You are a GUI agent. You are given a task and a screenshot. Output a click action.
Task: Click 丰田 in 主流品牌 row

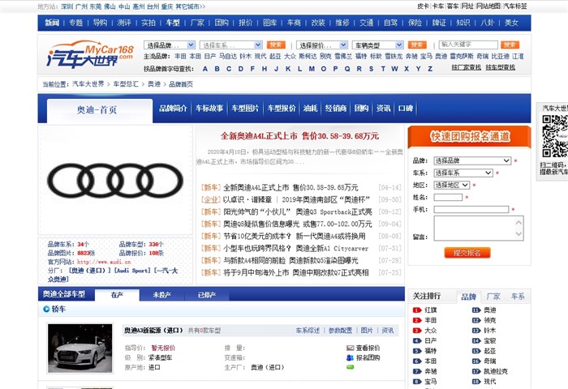pos(180,56)
